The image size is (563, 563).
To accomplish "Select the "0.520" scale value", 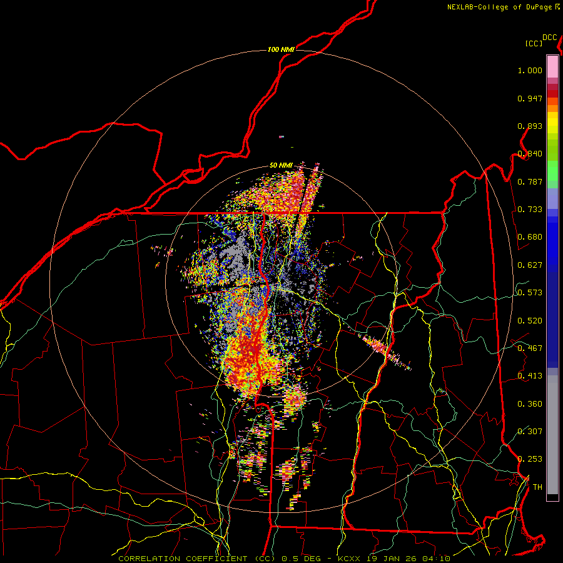I will [x=530, y=321].
